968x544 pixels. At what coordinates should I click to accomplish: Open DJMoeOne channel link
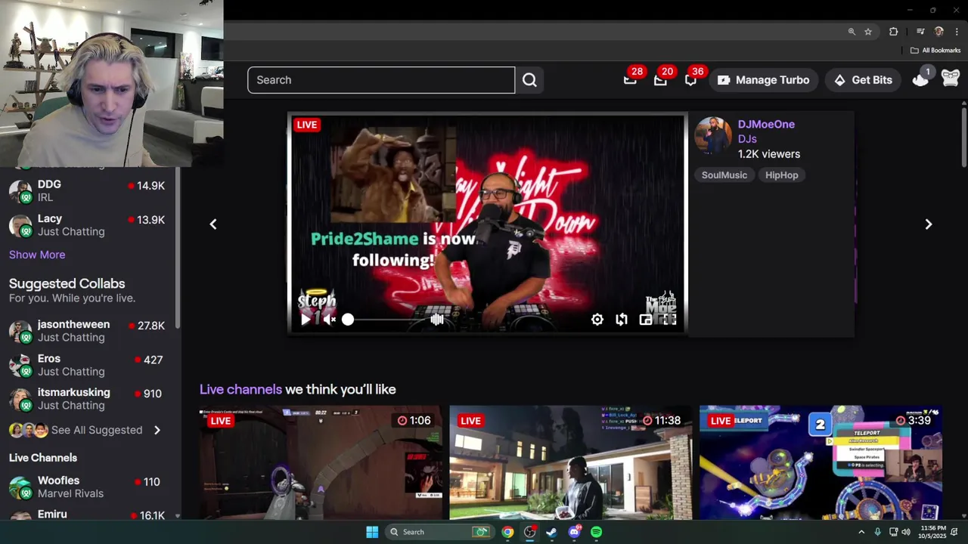pos(766,125)
